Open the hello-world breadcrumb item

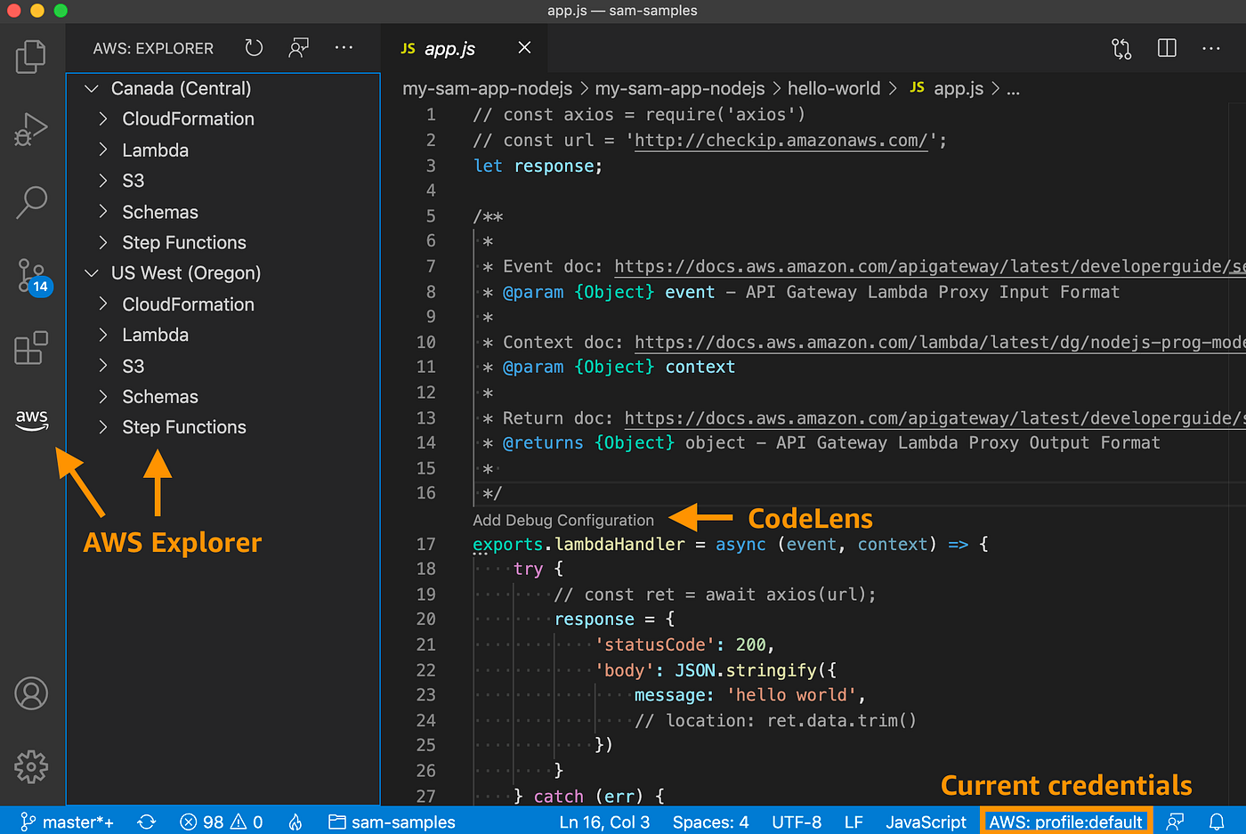(x=834, y=88)
